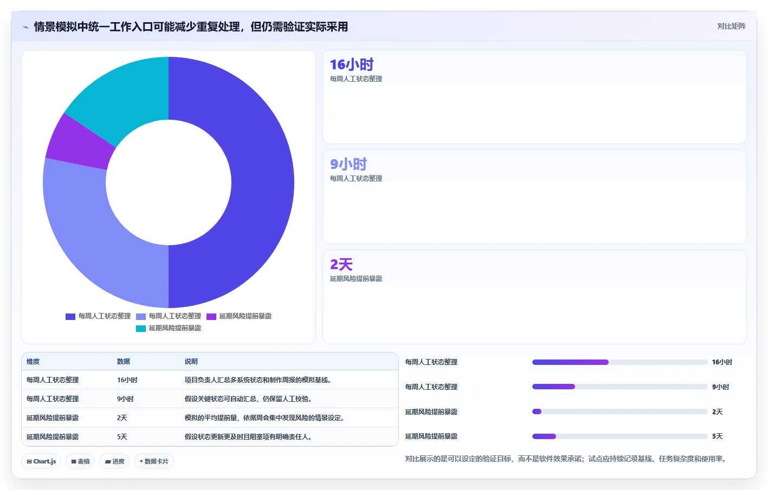
Task: Click the 9小时 cell in the table
Action: (125, 399)
